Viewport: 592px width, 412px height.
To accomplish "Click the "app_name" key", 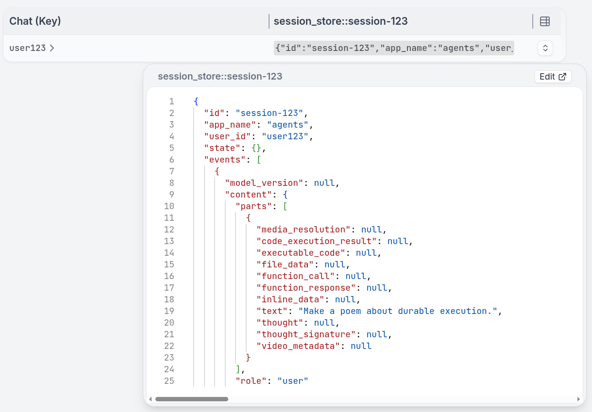I will tap(230, 125).
